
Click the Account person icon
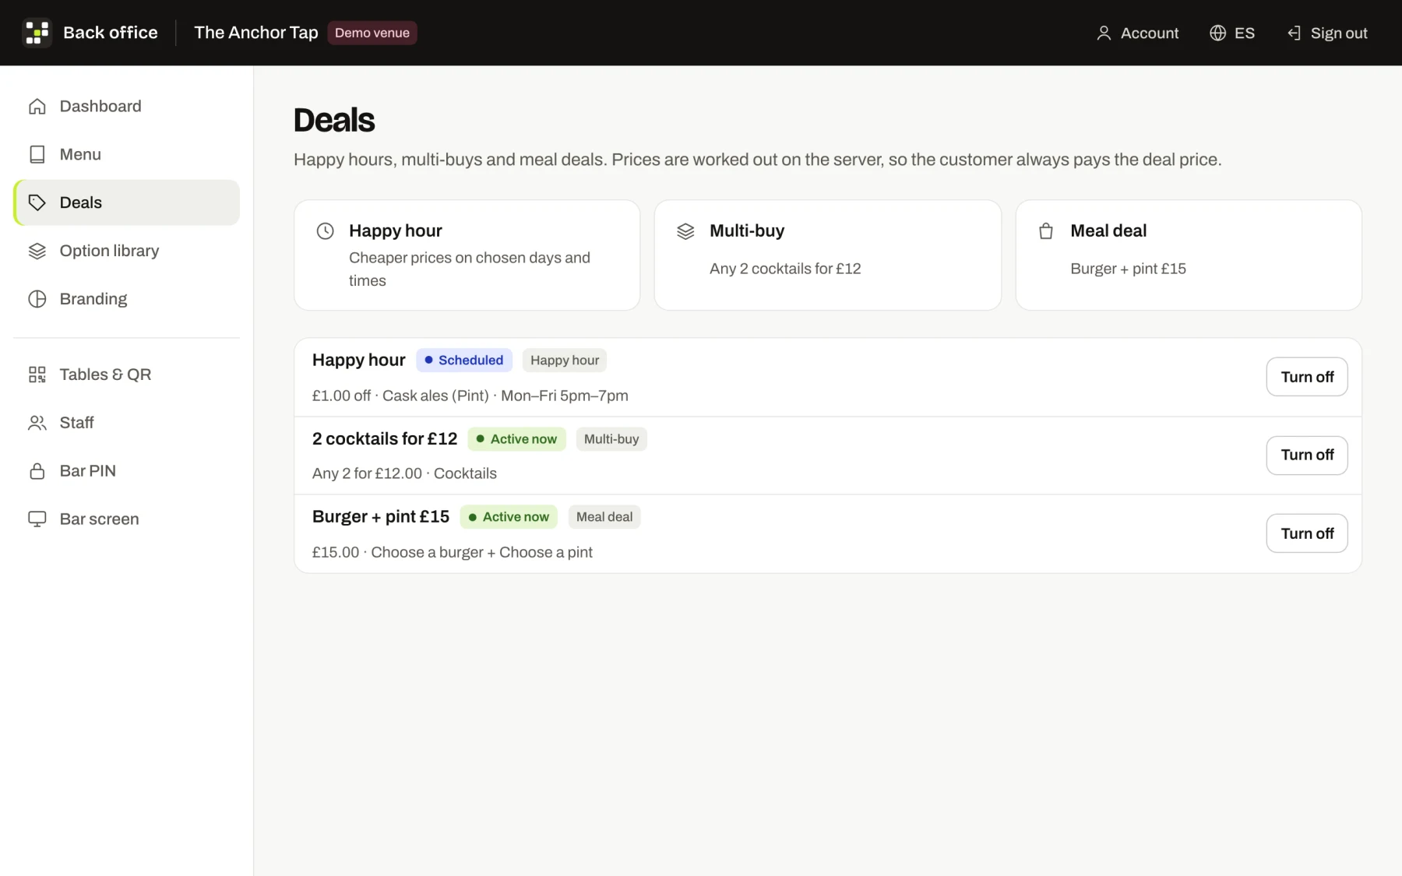[1104, 33]
